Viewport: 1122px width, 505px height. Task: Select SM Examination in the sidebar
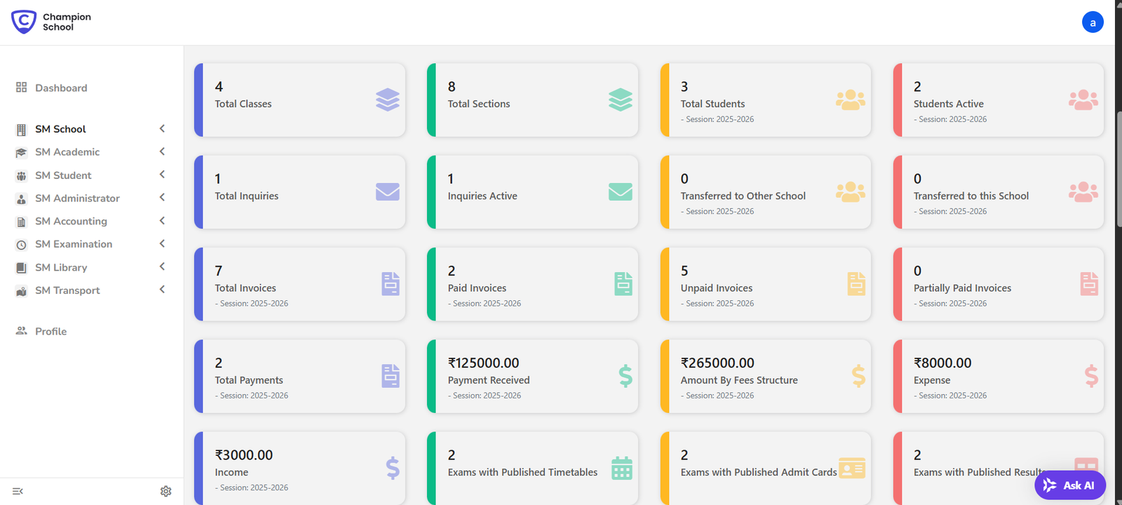74,244
